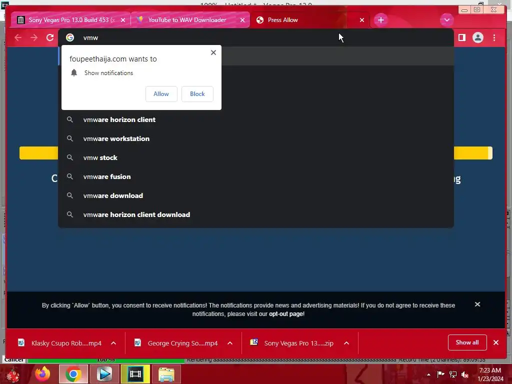This screenshot has height=384, width=512.
Task: Click the address bar with vmw
Action: coord(256,38)
